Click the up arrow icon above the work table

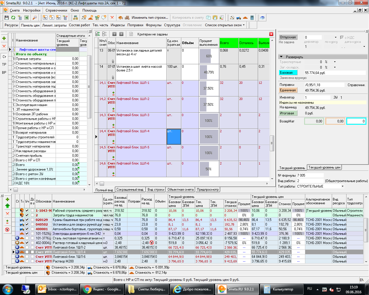coord(114,34)
